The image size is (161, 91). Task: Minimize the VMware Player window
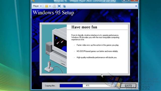click(124, 1)
